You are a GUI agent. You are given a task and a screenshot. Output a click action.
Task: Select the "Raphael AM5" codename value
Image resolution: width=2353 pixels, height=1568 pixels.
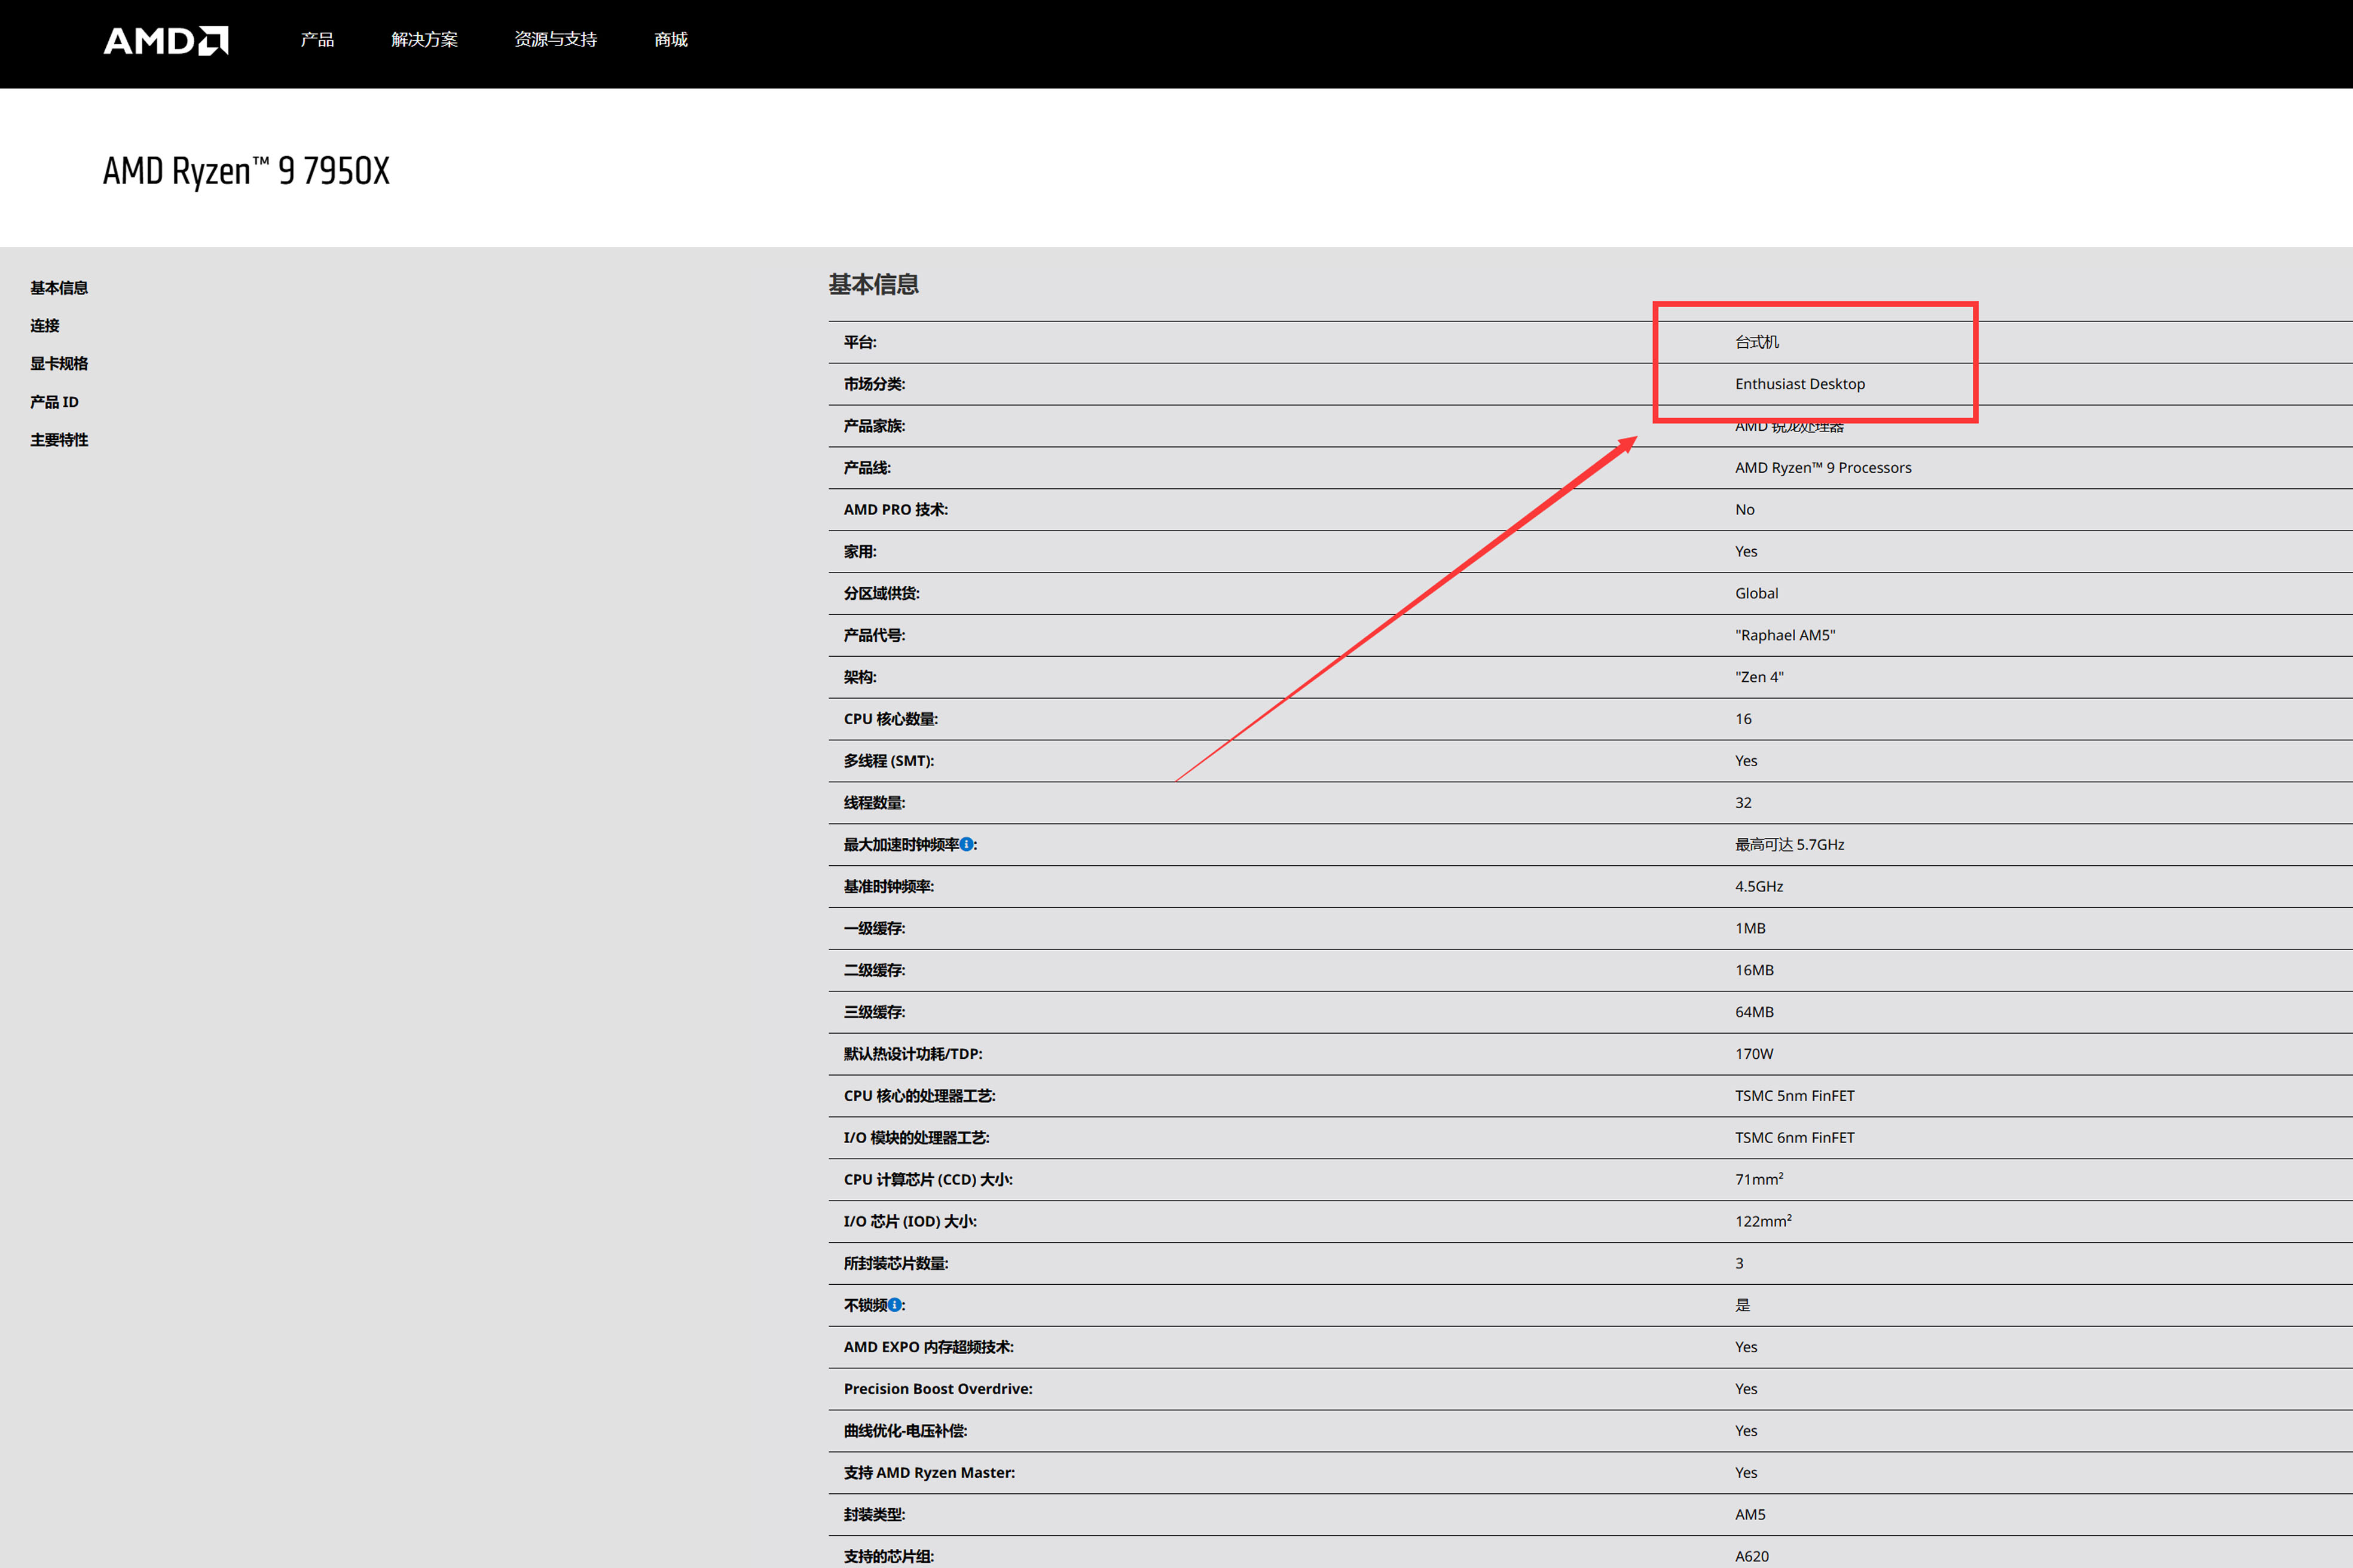click(x=1784, y=636)
